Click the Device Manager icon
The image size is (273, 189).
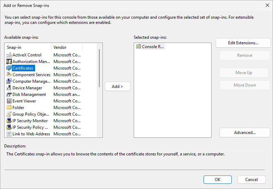tap(9, 88)
